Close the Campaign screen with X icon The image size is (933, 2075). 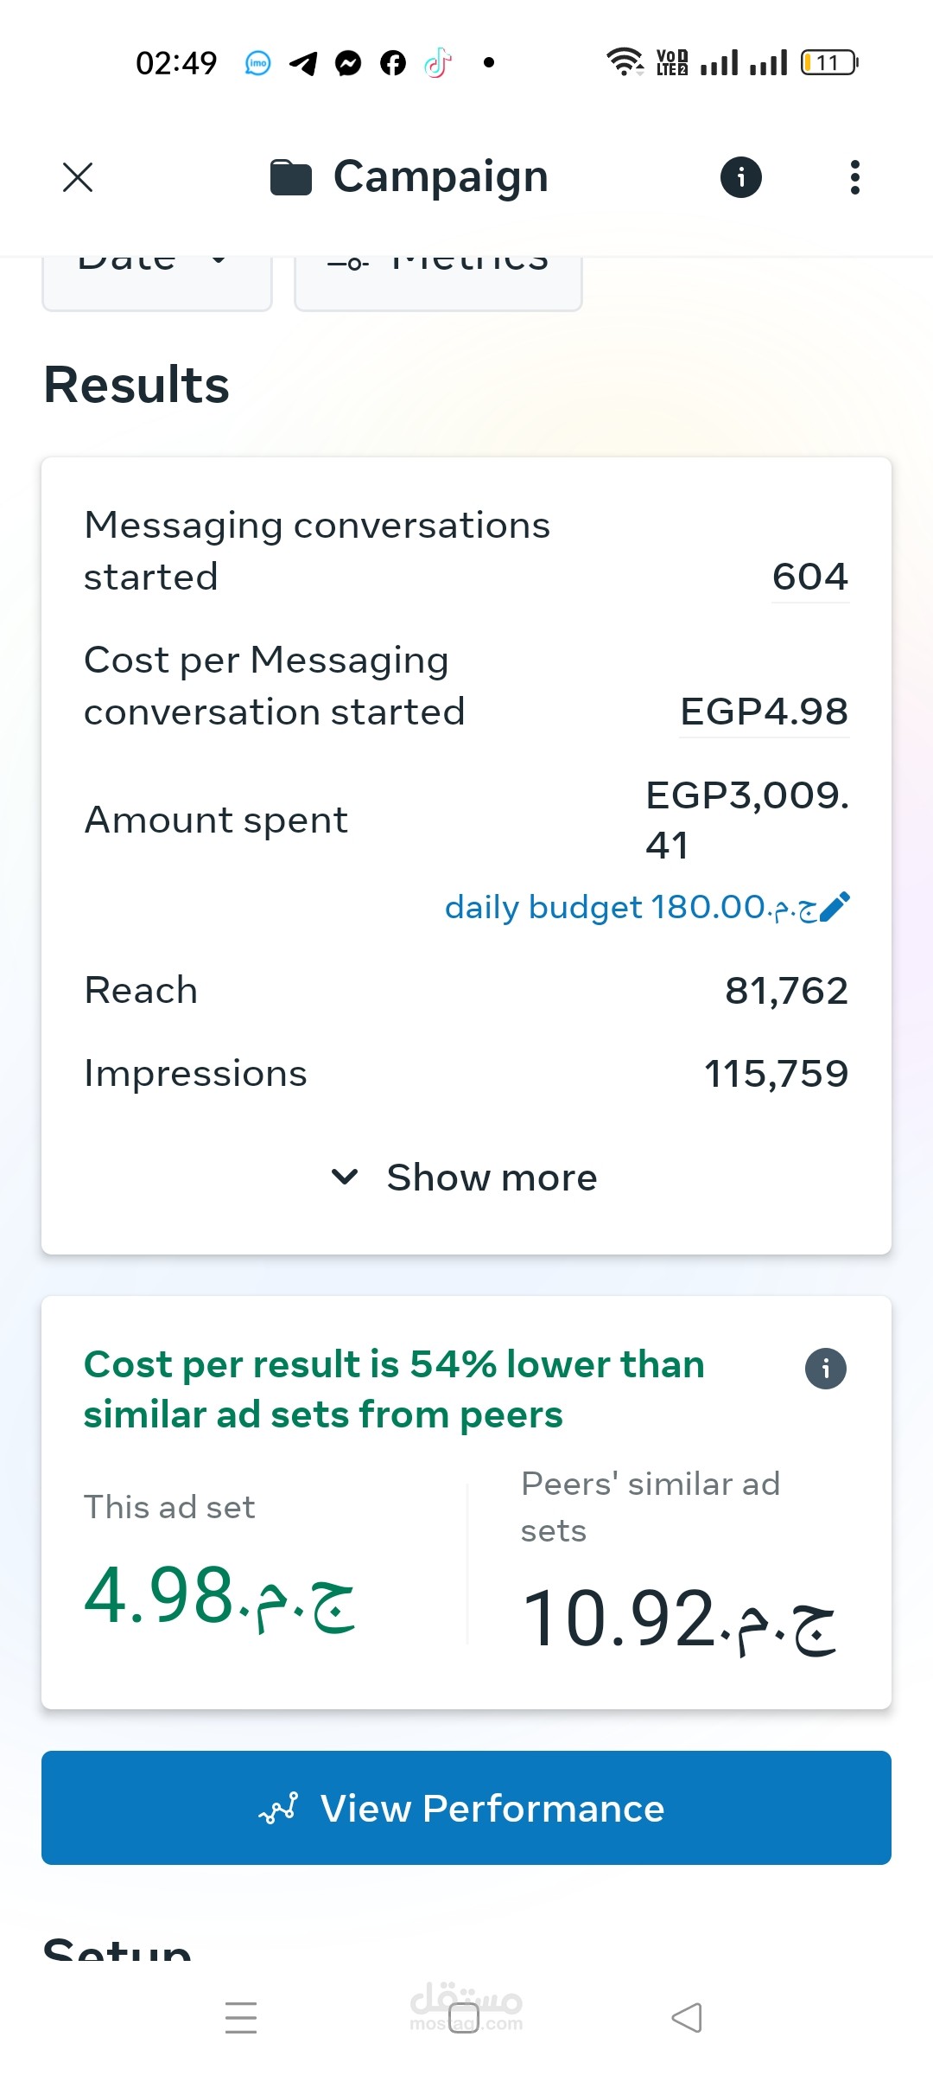coord(78,177)
